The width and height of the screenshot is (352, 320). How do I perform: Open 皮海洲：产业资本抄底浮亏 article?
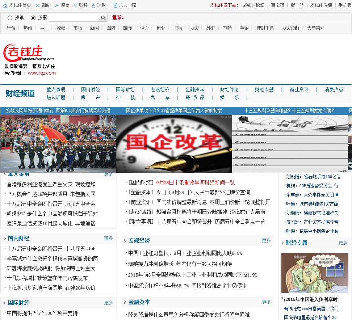(312, 222)
